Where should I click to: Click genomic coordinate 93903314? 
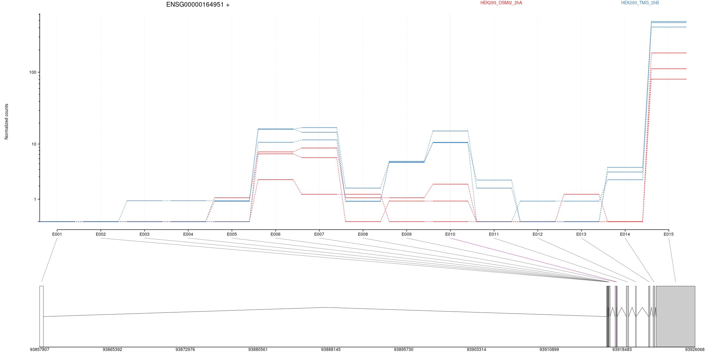coord(477,349)
